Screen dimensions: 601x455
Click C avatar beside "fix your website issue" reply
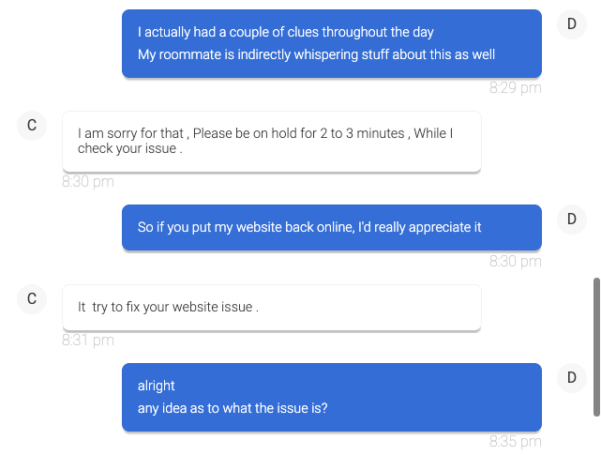pyautogui.click(x=32, y=299)
